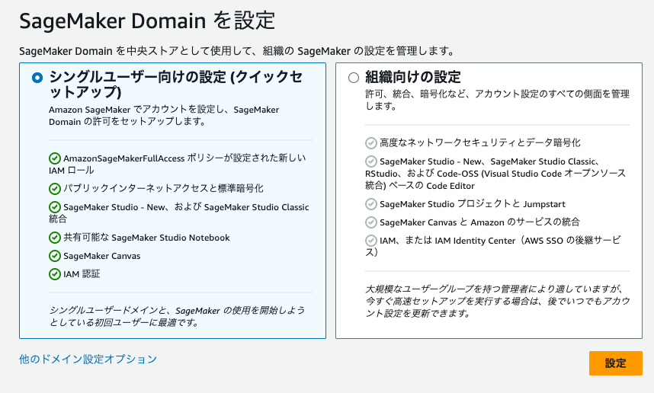Click text パブリックインターネットアクセスと標準暗号化
The image size is (654, 393).
163,188
